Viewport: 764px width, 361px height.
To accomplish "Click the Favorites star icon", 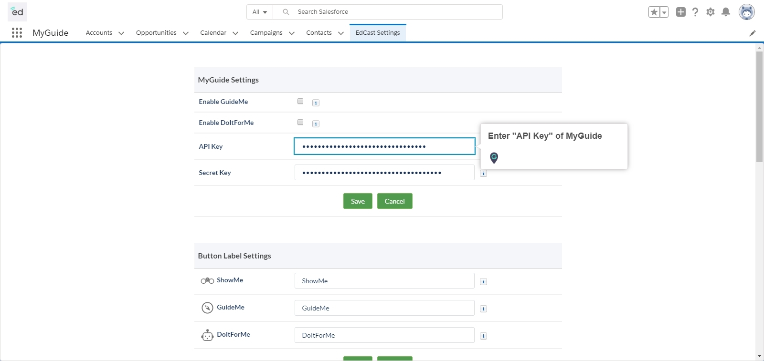I will coord(654,12).
